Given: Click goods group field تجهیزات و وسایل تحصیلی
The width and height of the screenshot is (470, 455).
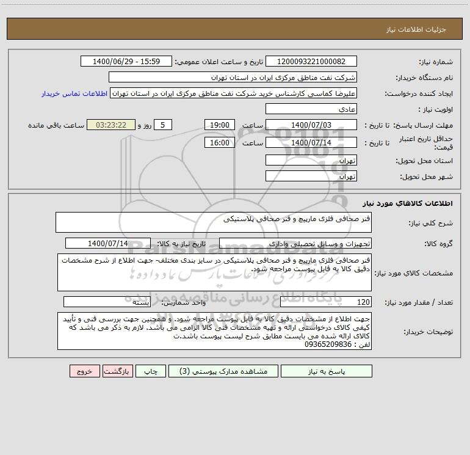Looking at the screenshot, I should click(x=295, y=243).
